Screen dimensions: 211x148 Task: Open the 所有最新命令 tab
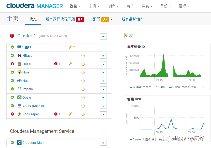(x=133, y=19)
